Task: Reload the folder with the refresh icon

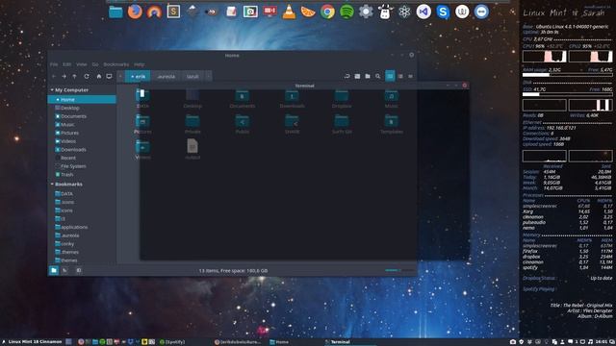Action: (x=87, y=77)
